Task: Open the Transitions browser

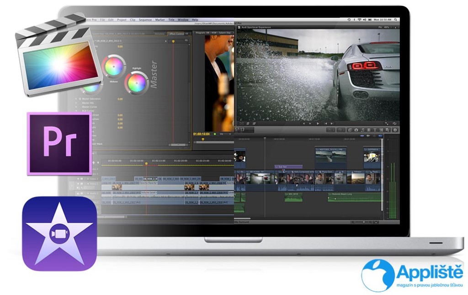Action: [369, 130]
